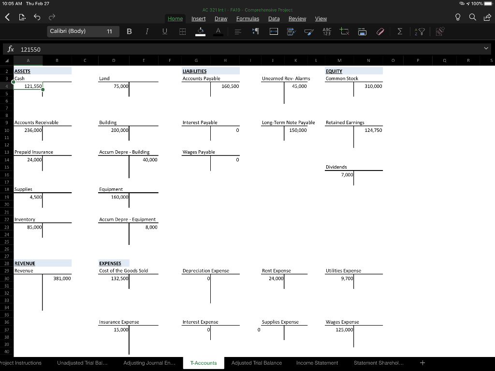Share the workbook

[x=487, y=17]
